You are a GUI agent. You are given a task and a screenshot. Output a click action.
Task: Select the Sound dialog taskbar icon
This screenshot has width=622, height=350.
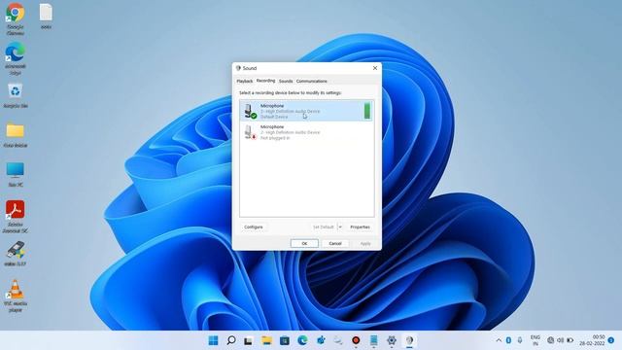point(409,340)
